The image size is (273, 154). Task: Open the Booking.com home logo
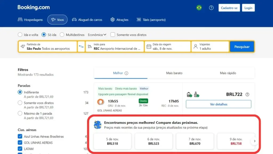point(34,7)
